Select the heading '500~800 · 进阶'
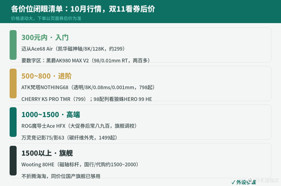The image size is (281, 186). (46, 76)
